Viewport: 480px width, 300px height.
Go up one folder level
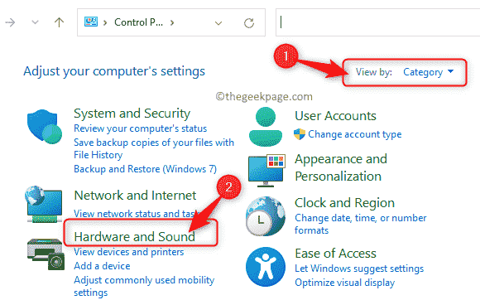59,22
